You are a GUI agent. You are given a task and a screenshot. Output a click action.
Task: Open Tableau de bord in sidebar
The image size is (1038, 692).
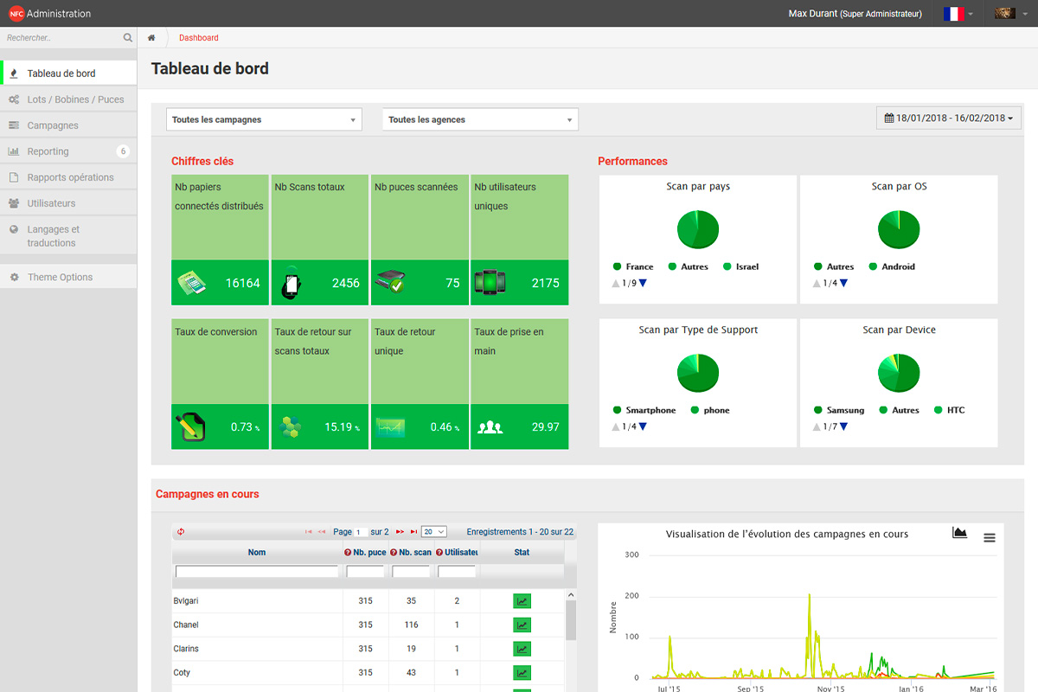point(68,74)
